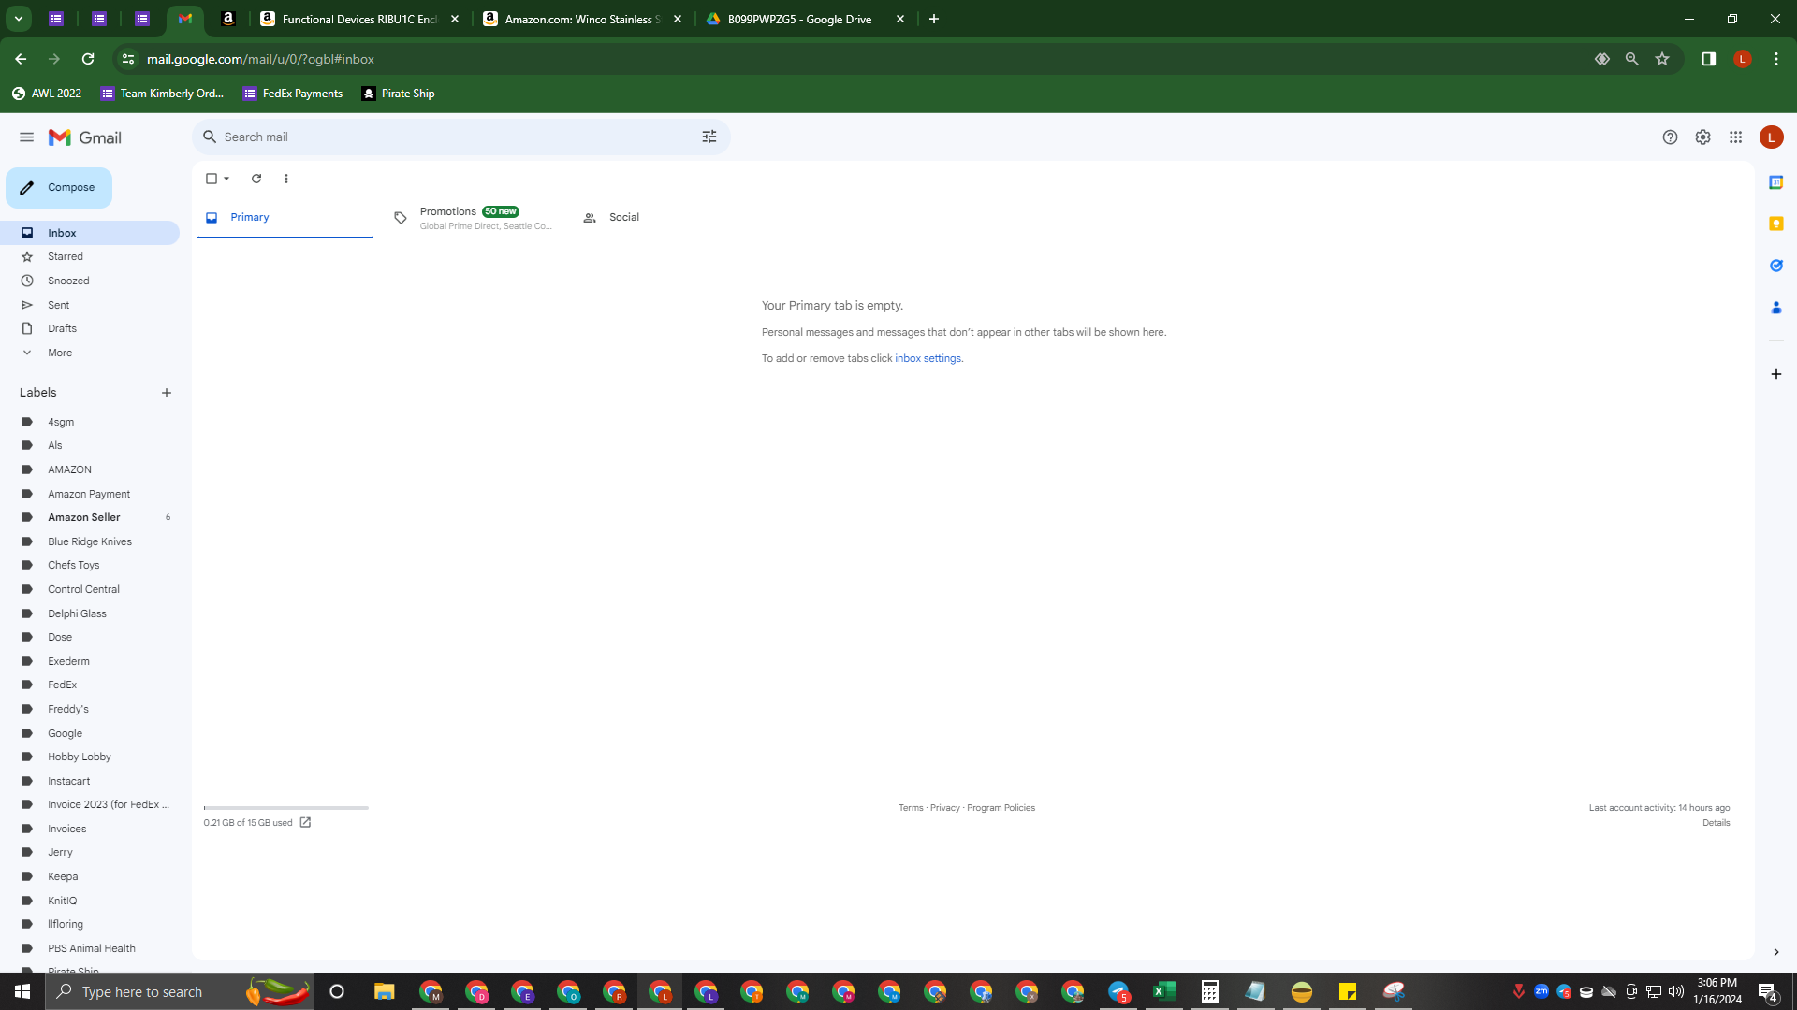The image size is (1797, 1010).
Task: Open Program Policies link
Action: 1001,808
